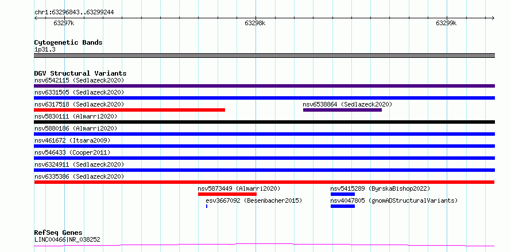Viewport: 511px width, 252px height.
Task: Click the ruler's right arrowhead
Action: 493,18
